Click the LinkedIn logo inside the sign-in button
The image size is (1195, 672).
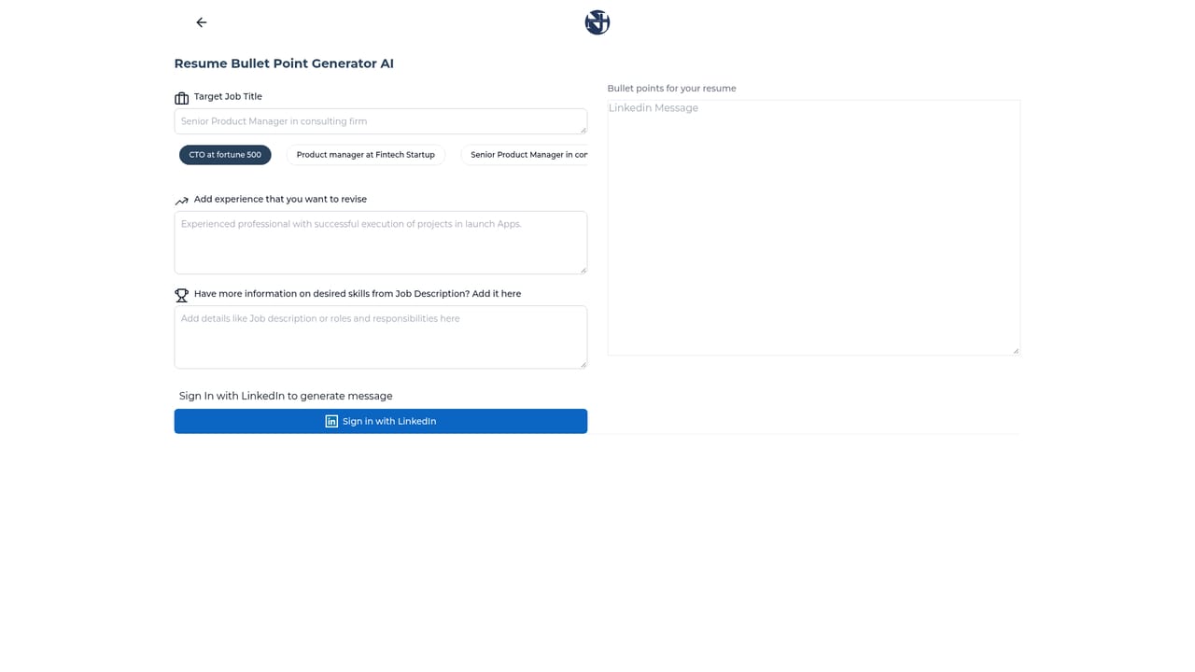coord(331,421)
